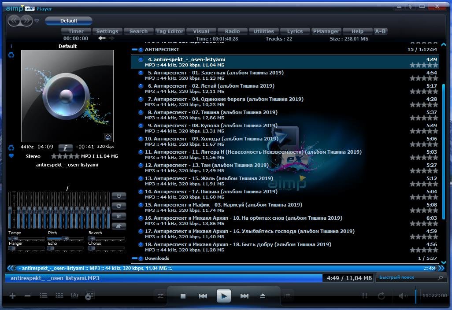452x310 pixels.
Task: Click the minus icon to remove tracks
Action: (27, 296)
